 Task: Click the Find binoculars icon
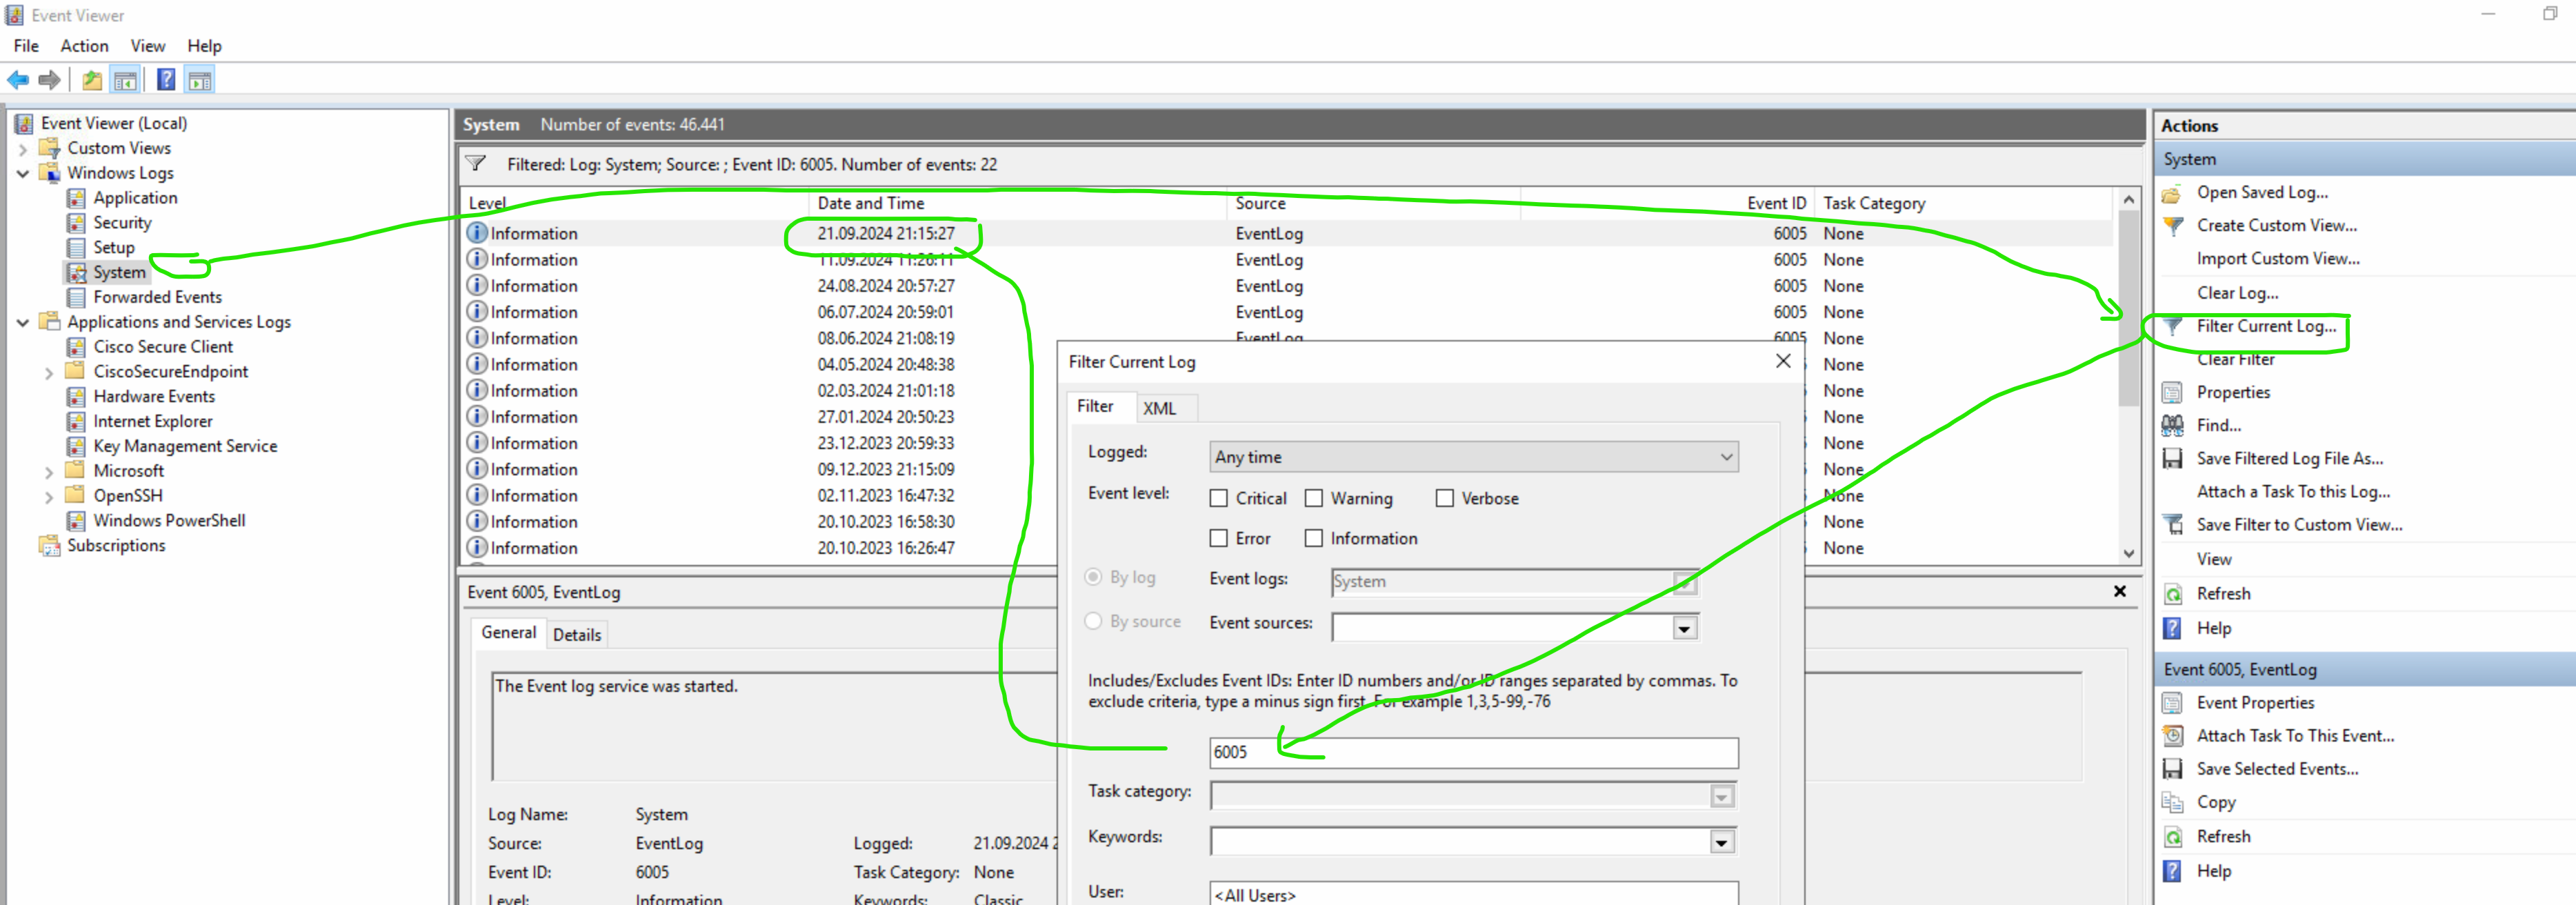[x=2172, y=426]
